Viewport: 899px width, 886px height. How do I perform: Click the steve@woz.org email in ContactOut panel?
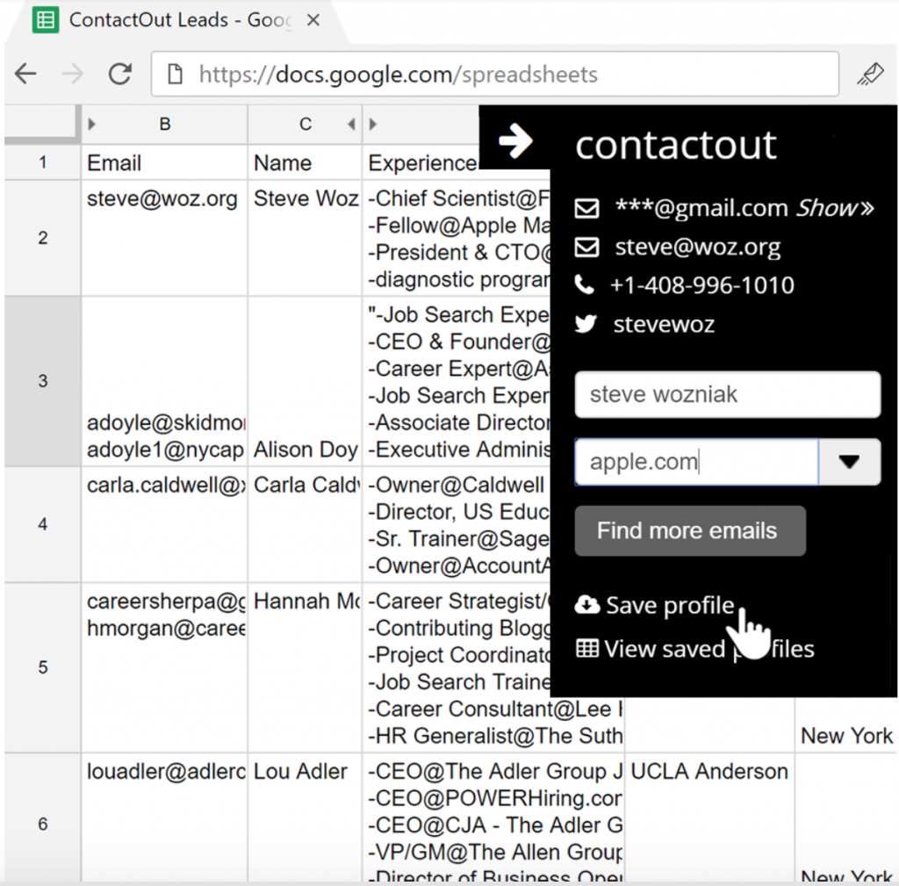(698, 247)
